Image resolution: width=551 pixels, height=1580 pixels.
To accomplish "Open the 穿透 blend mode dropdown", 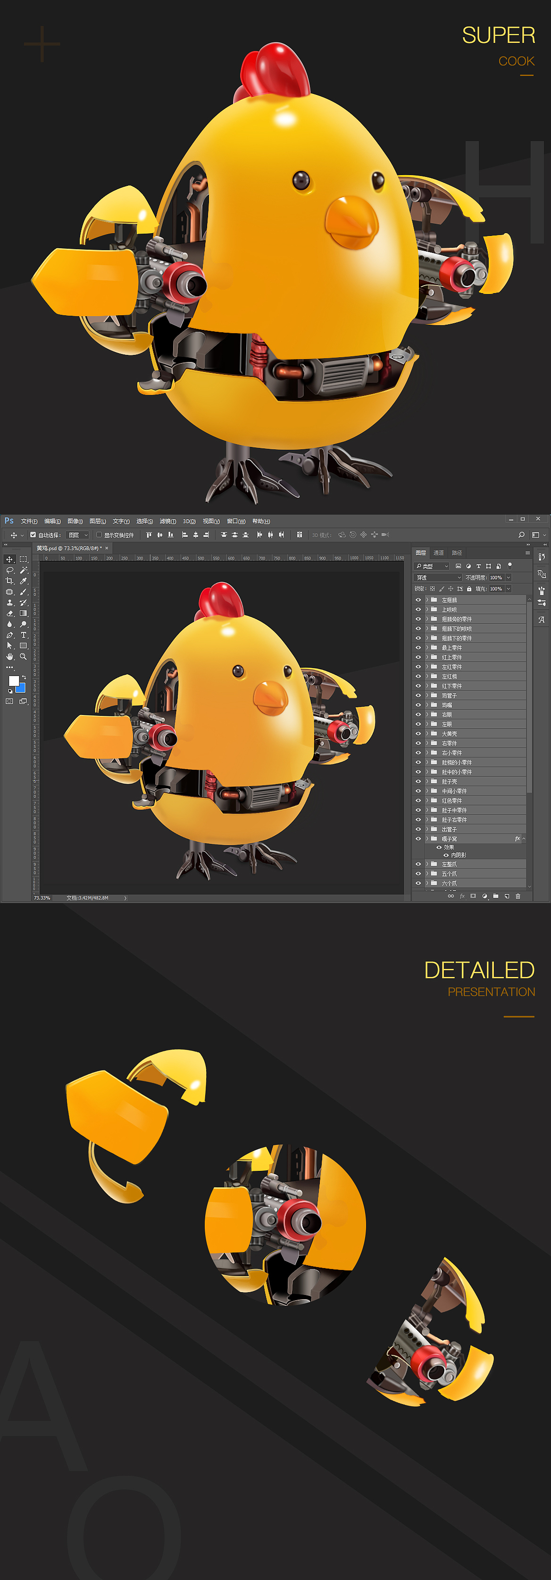I will 438,578.
